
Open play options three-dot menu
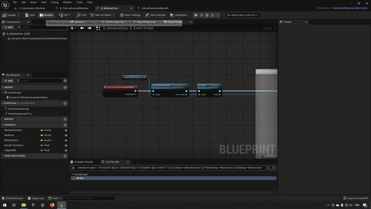click(218, 15)
